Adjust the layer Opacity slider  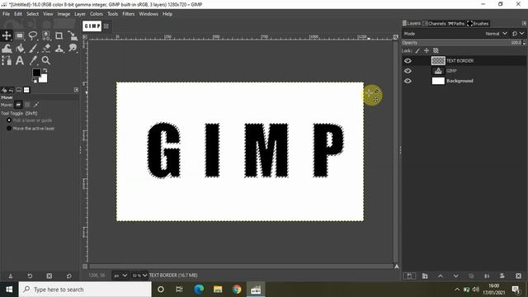coord(462,43)
